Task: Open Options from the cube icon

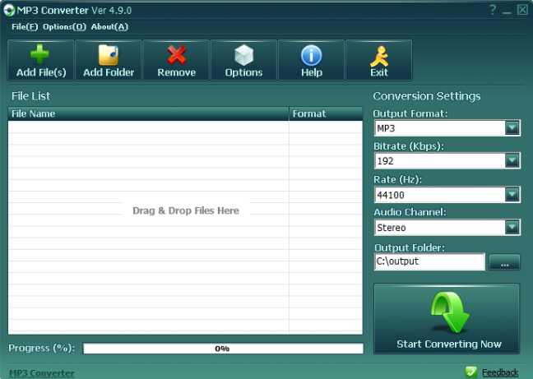Action: [x=243, y=60]
